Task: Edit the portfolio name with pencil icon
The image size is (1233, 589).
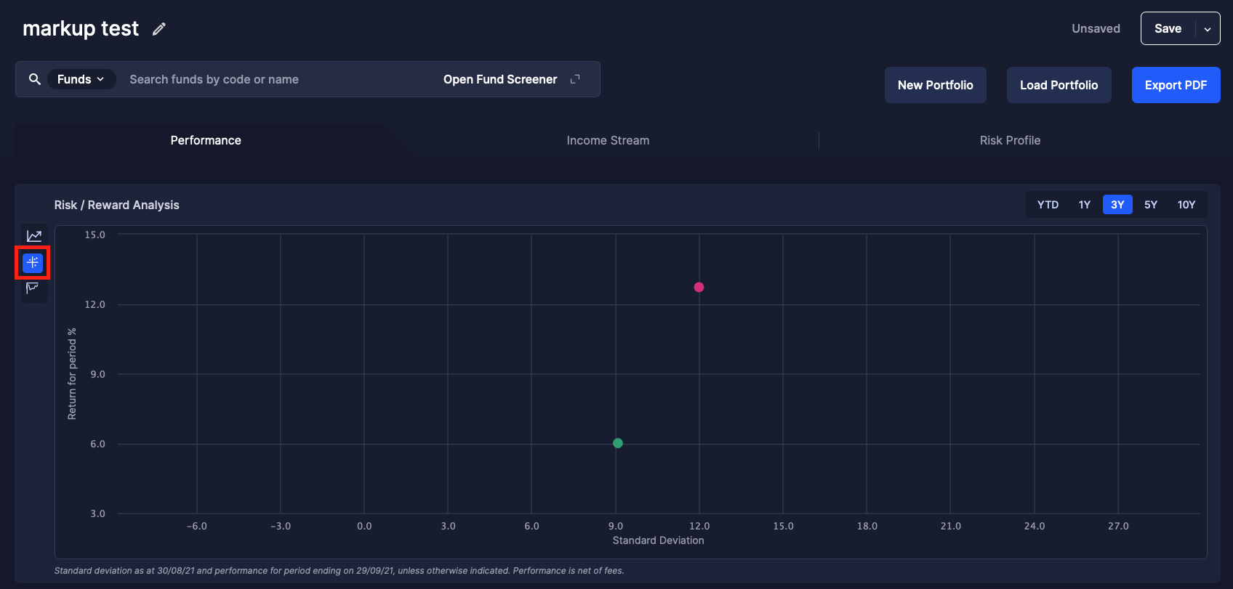Action: [159, 29]
